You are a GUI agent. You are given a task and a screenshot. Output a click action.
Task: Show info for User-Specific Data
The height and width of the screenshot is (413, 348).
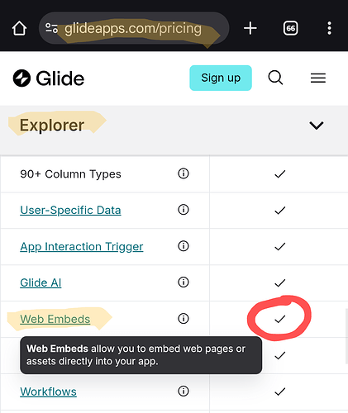(x=184, y=210)
